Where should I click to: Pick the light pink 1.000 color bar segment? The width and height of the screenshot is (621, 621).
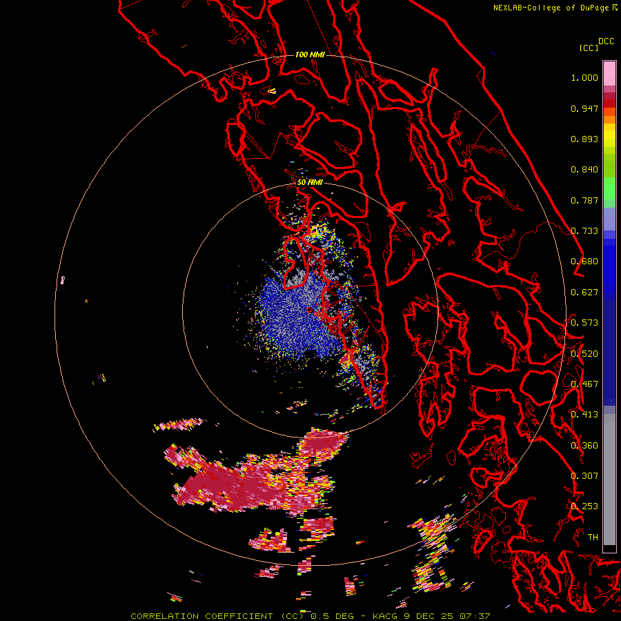[x=609, y=74]
